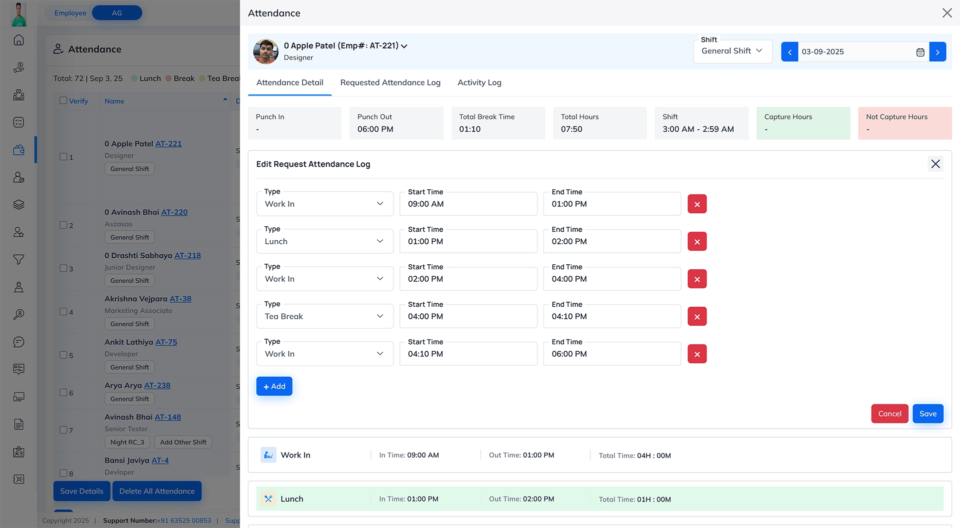Switch to Requested Attendance Log tab
This screenshot has height=528, width=960.
(390, 83)
